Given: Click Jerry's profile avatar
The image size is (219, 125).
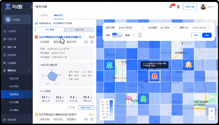Looking at the screenshot, I should [203, 7].
